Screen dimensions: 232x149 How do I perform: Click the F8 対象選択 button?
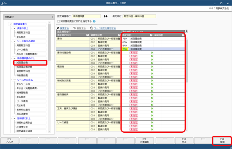145,140
